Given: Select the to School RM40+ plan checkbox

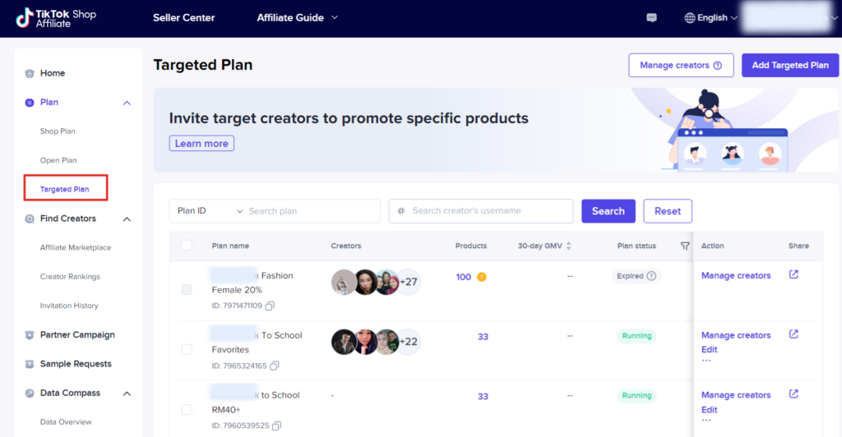Looking at the screenshot, I should (x=187, y=409).
